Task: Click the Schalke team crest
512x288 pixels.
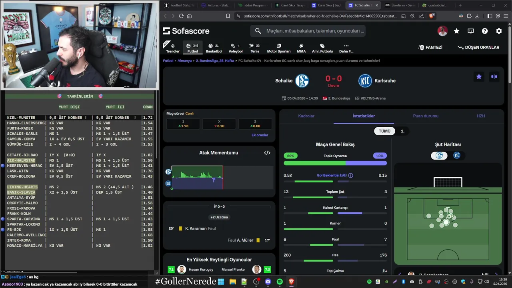Action: coord(302,81)
